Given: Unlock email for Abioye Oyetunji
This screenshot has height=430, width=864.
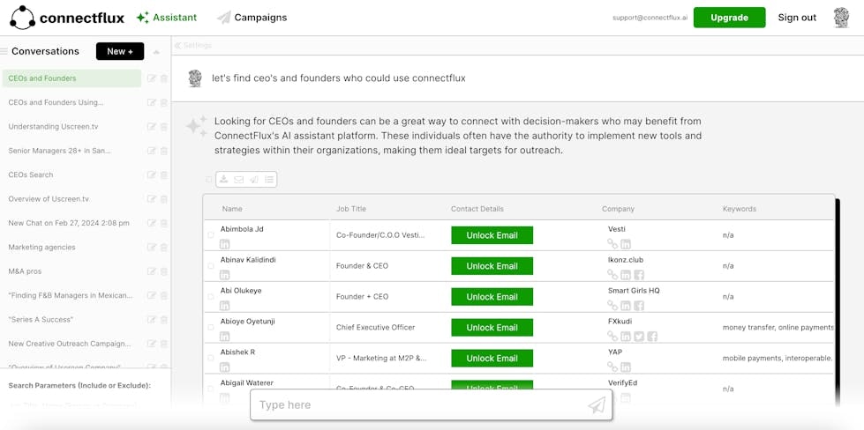Looking at the screenshot, I should pyautogui.click(x=492, y=328).
